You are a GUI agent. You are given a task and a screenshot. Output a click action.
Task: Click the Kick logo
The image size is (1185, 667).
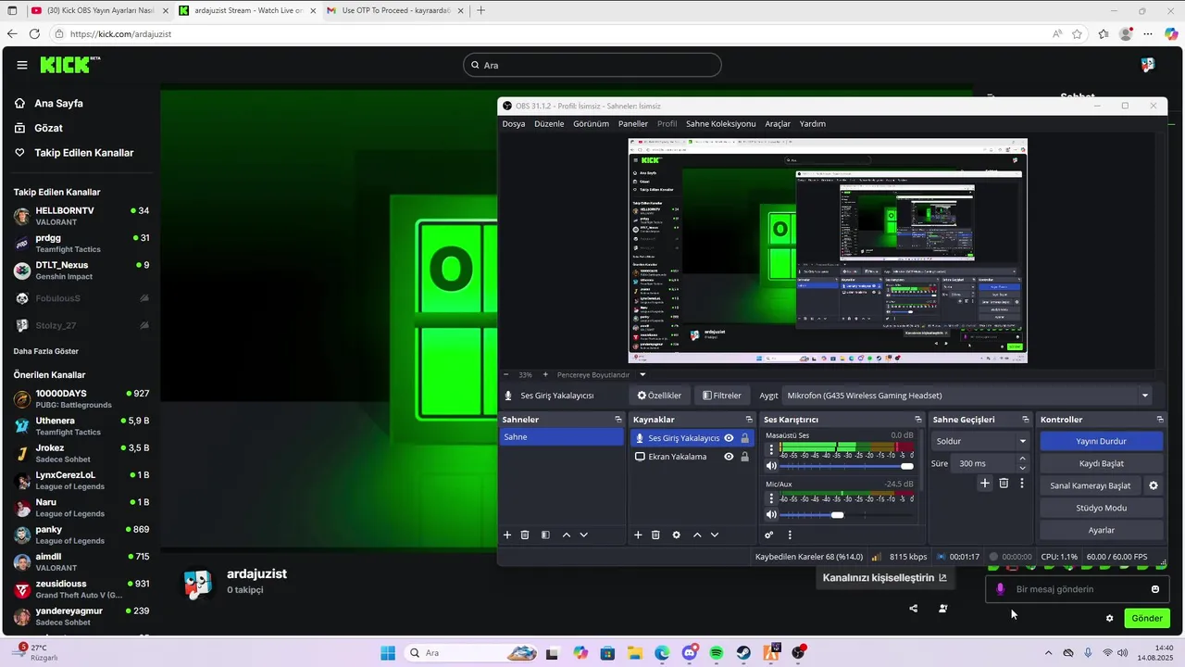click(69, 65)
